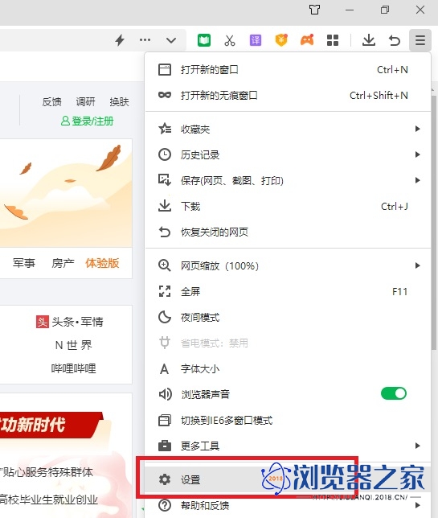The height and width of the screenshot is (518, 438).
Task: Open the orange game controller extension
Action: 307,40
